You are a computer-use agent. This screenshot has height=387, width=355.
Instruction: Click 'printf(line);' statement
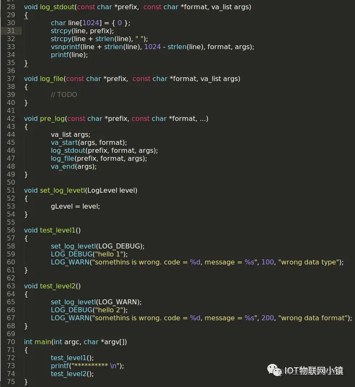69,55
